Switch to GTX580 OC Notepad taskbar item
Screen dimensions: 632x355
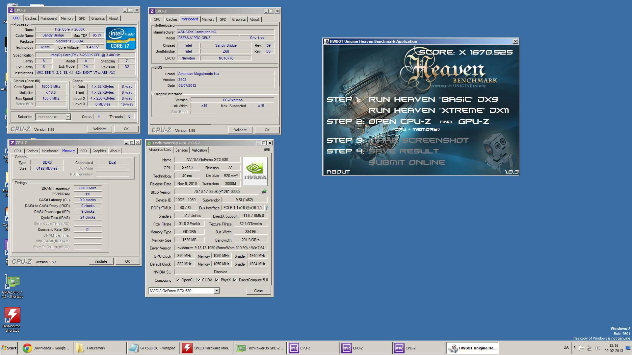pyautogui.click(x=153, y=348)
